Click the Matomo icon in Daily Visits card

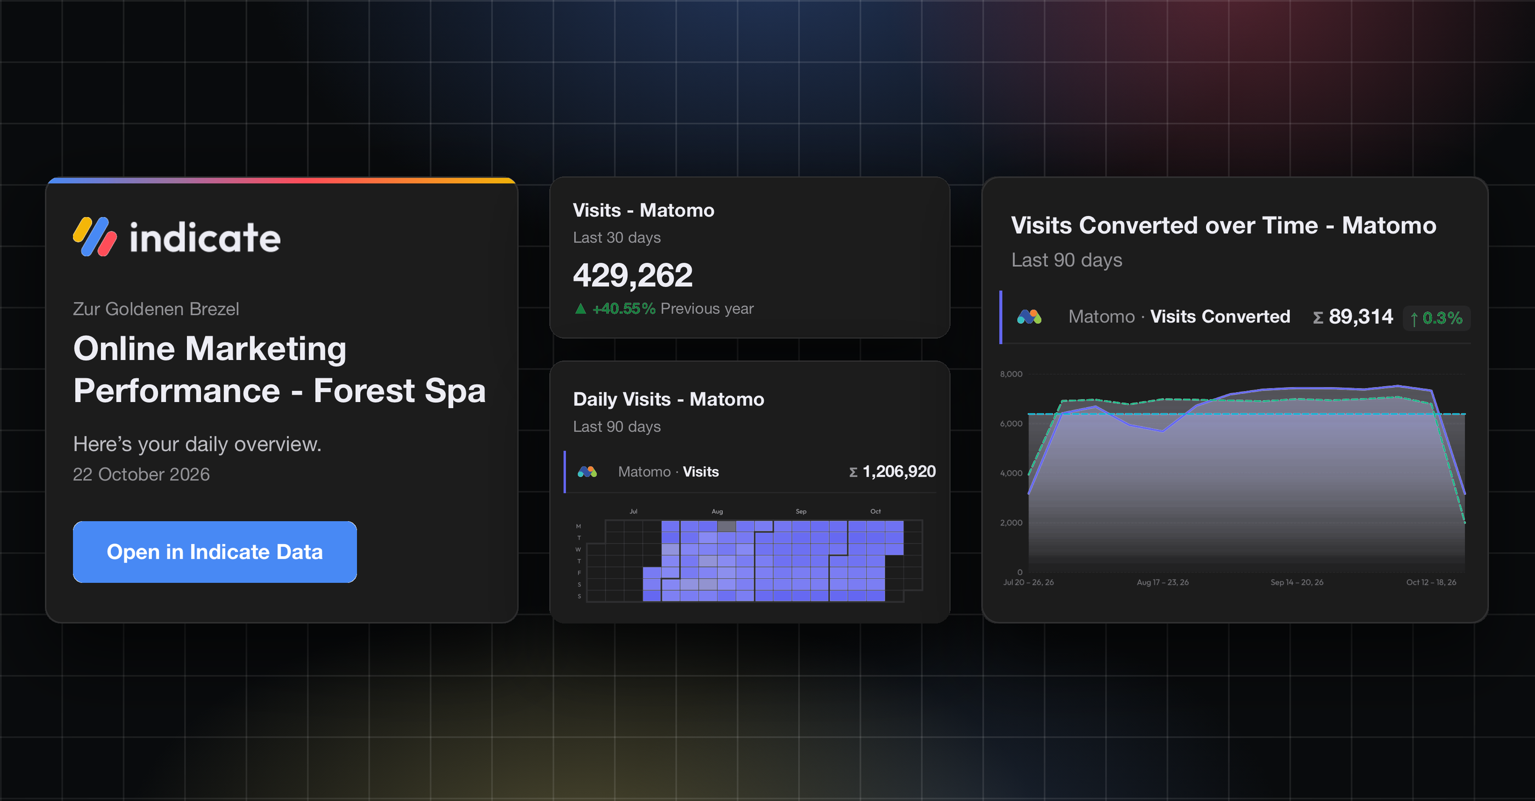pyautogui.click(x=587, y=472)
